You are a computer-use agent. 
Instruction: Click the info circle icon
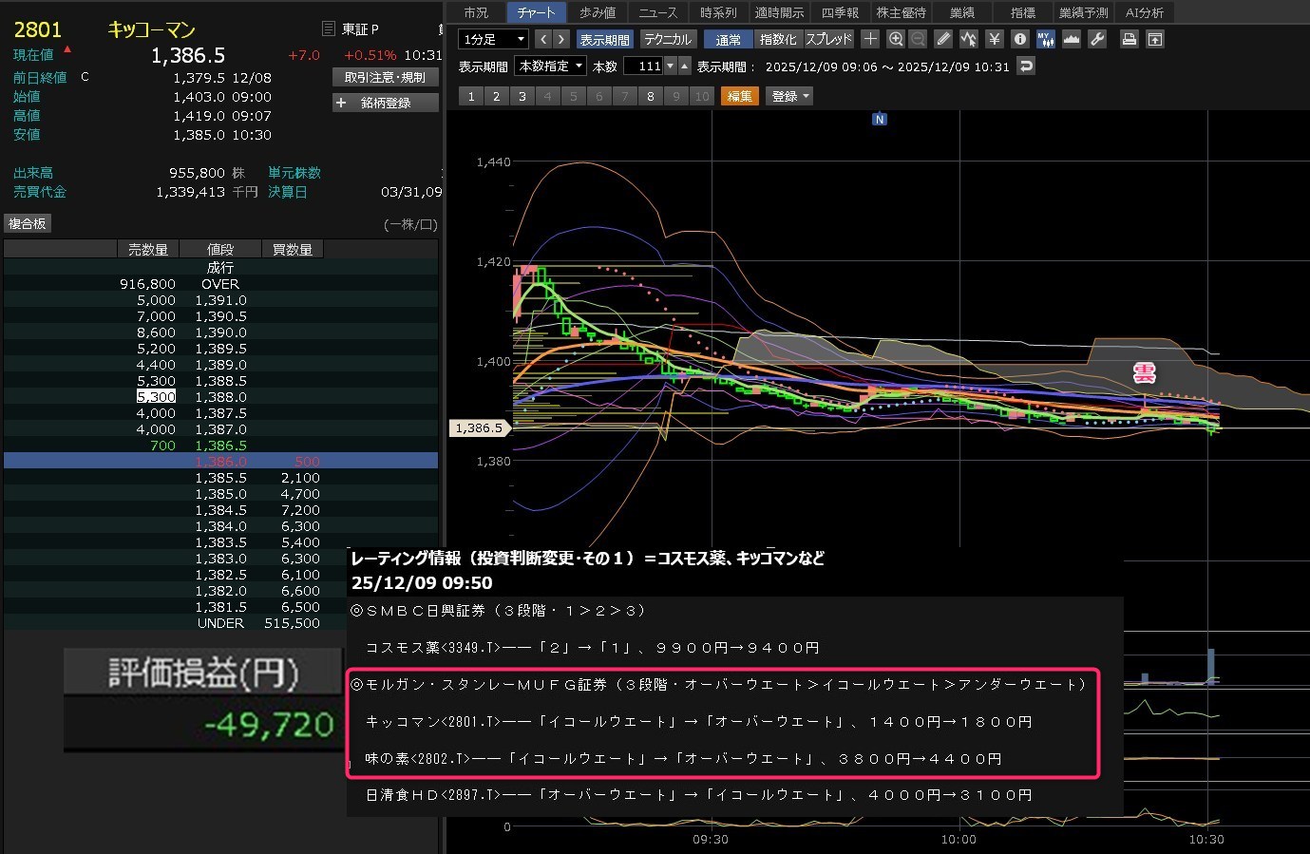1019,39
